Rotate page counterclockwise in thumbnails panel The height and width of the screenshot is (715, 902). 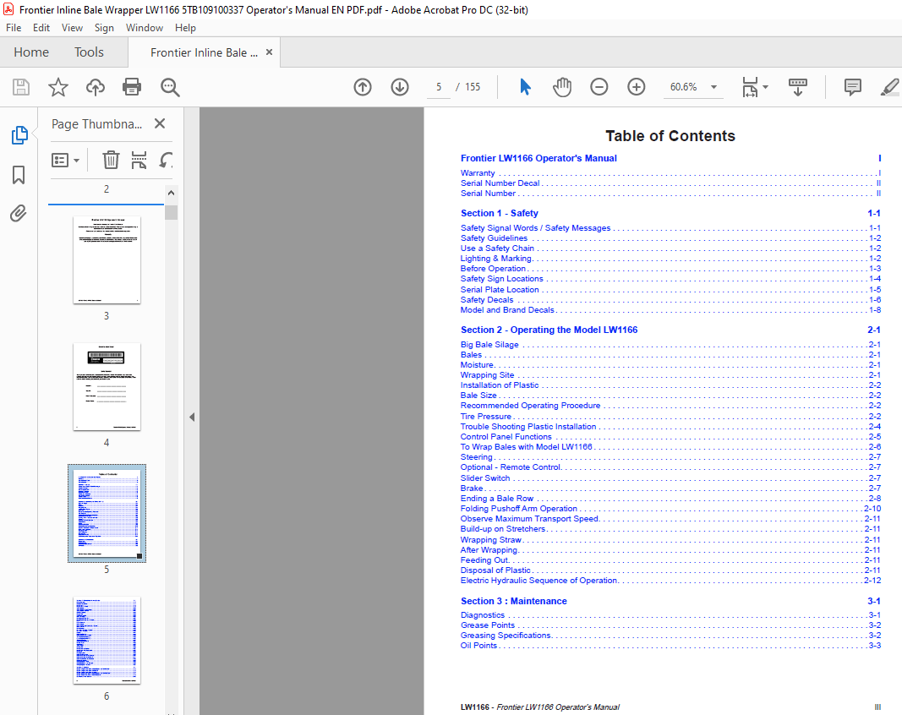click(166, 160)
